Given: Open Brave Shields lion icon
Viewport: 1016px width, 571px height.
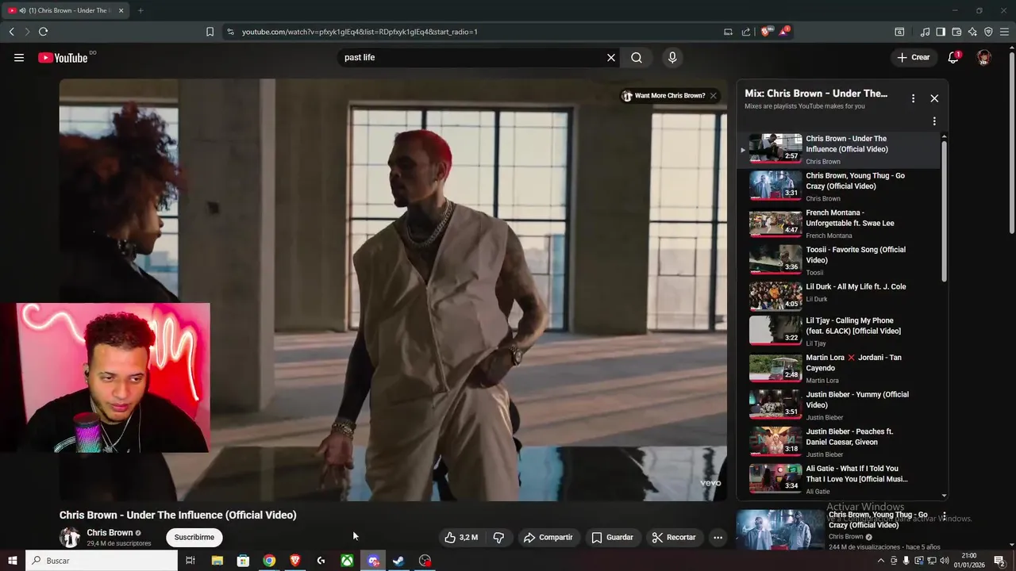Looking at the screenshot, I should pyautogui.click(x=765, y=32).
